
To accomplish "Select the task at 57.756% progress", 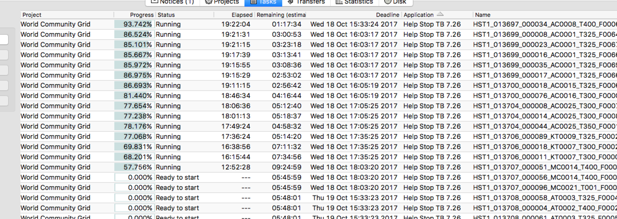I will pos(134,167).
